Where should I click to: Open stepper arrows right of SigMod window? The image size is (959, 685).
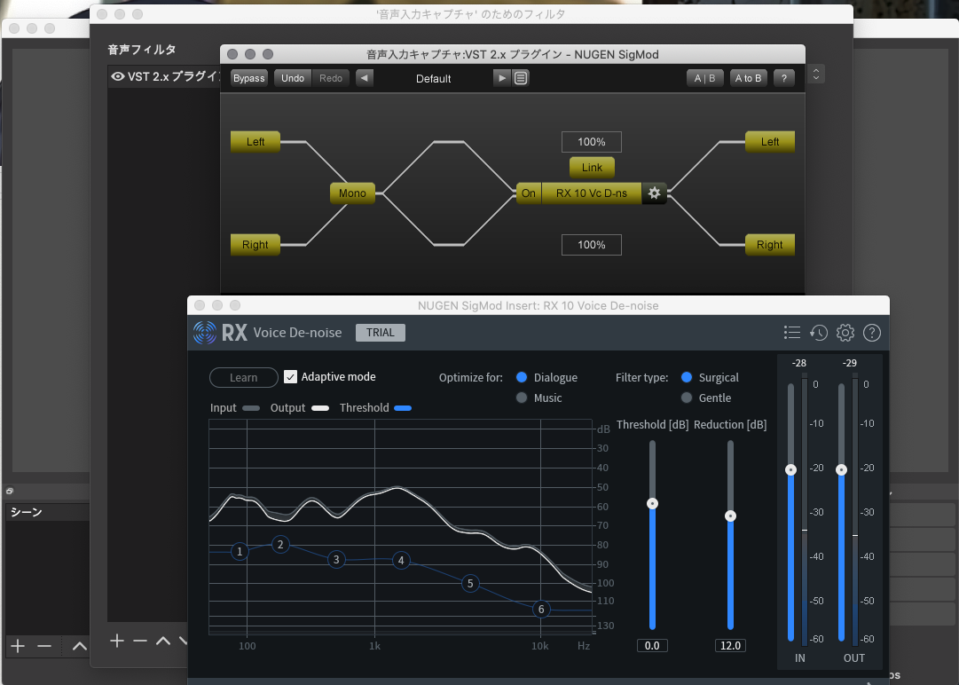[x=816, y=74]
